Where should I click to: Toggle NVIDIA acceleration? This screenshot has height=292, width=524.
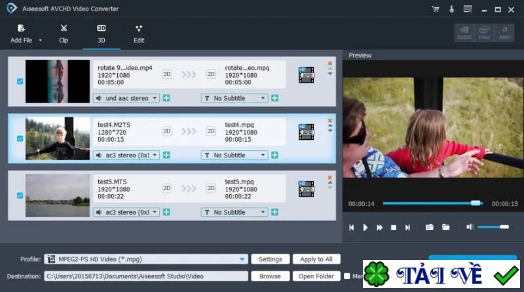click(x=464, y=33)
